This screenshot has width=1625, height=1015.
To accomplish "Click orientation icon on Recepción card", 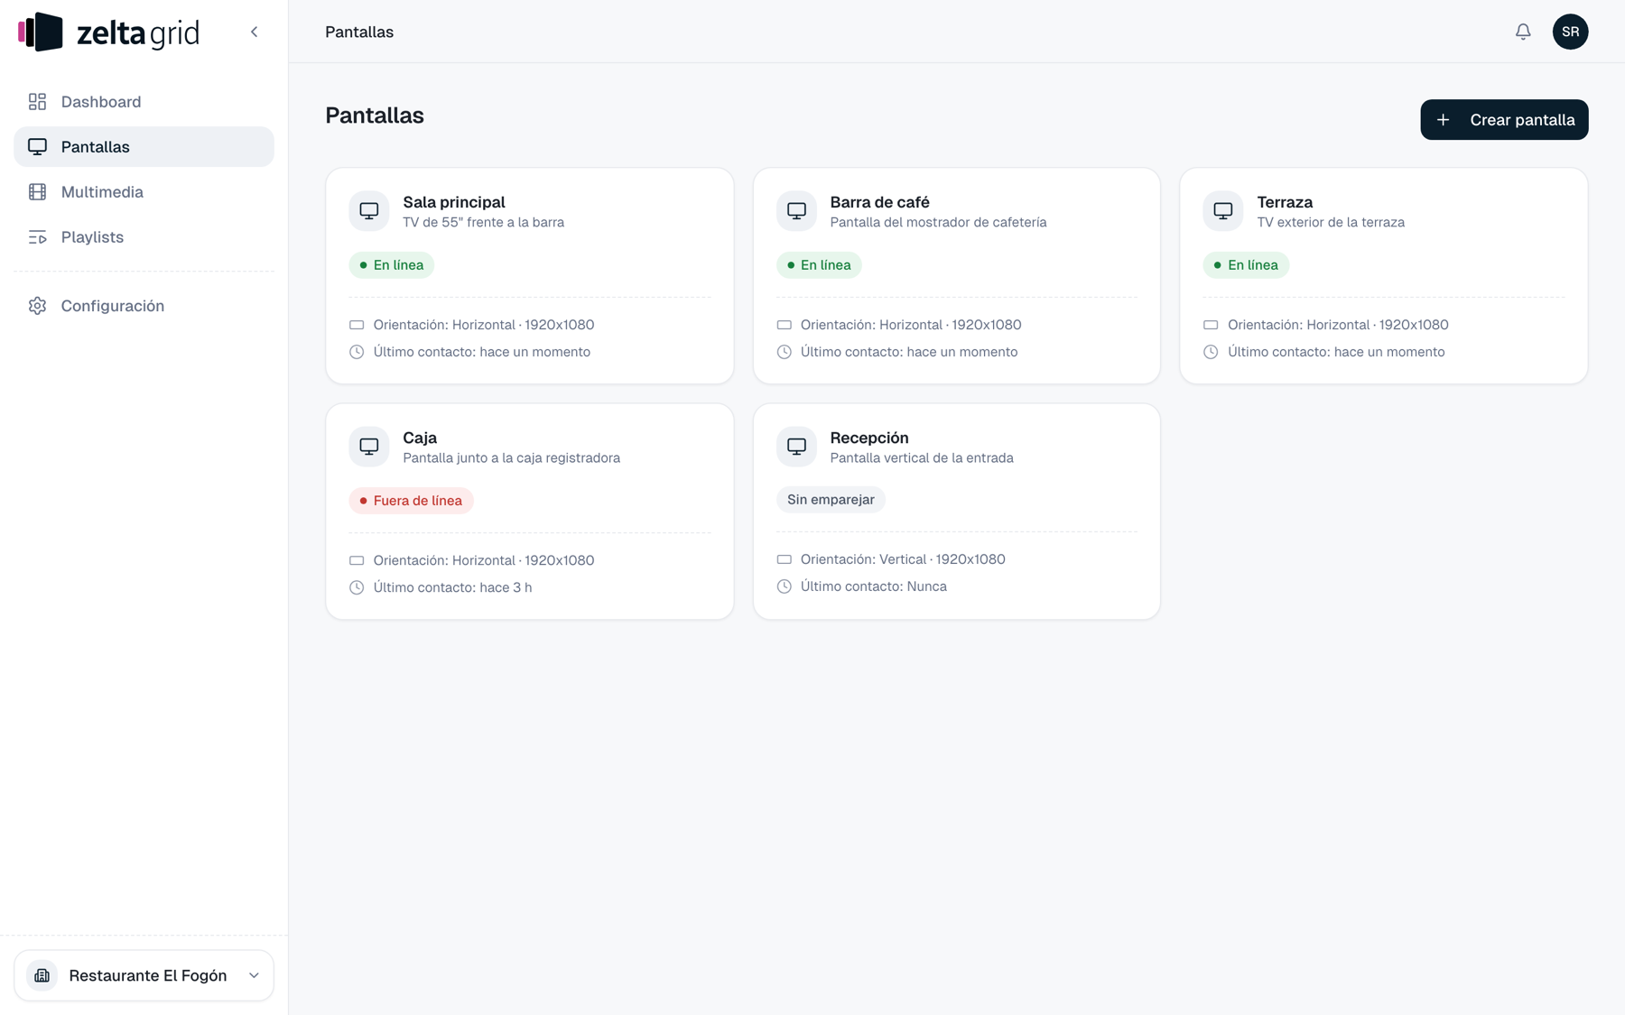I will (x=784, y=559).
